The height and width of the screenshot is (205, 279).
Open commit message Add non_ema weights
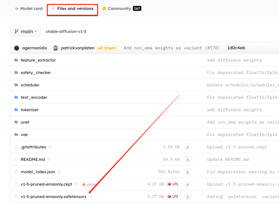pyautogui.click(x=172, y=48)
